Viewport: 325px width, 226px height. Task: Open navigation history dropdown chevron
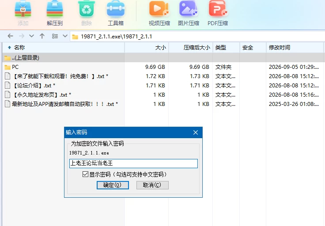[x=31, y=36]
